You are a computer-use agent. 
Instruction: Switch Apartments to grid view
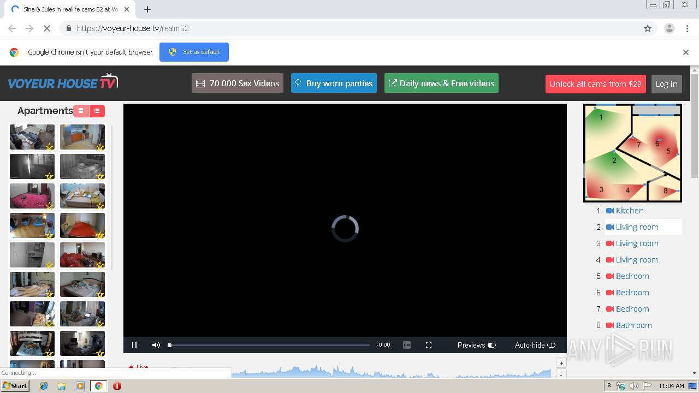point(81,111)
